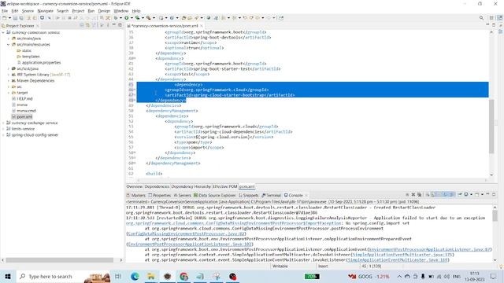This screenshot has width=504, height=283.
Task: Open File Explorer from the taskbar
Action: [150, 276]
